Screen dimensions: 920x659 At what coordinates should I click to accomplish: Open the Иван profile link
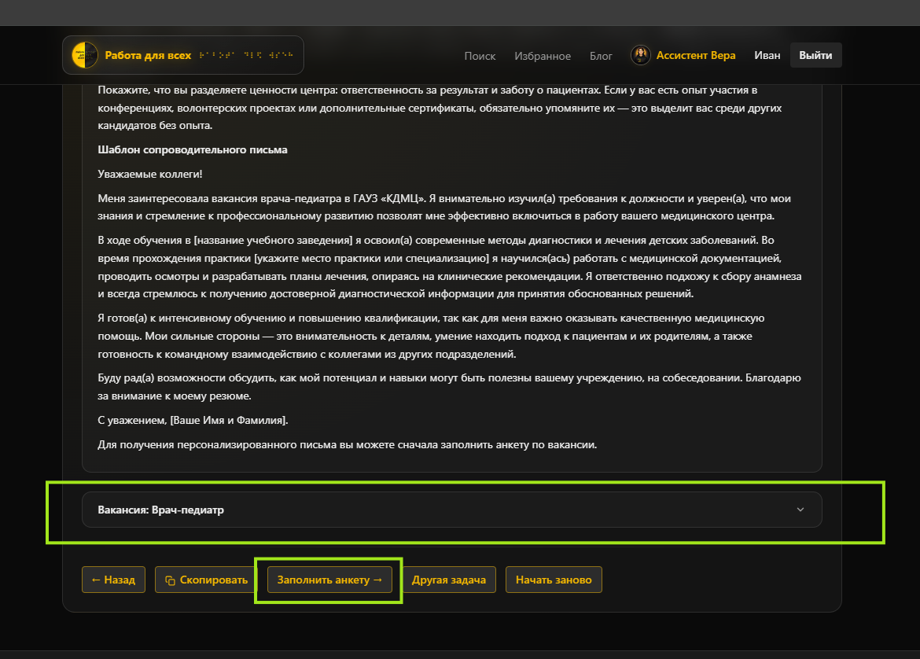click(767, 55)
